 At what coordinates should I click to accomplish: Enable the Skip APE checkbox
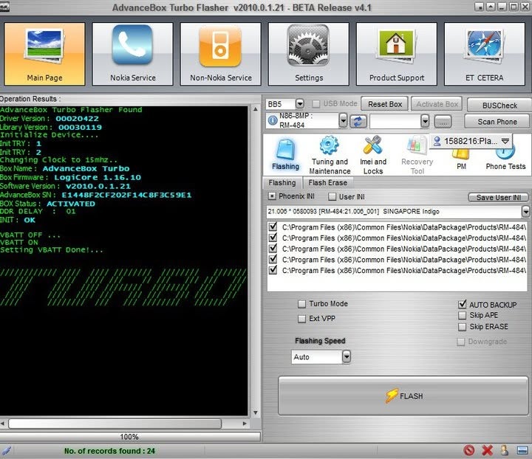[x=462, y=315]
